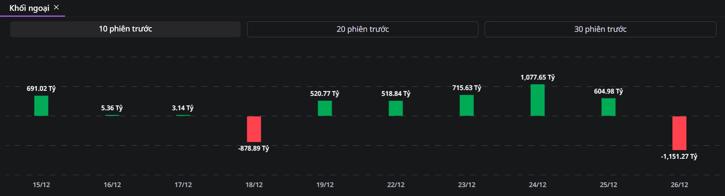Close the Khối ngoại tab
Screen dimensions: 725x196
(56, 7)
